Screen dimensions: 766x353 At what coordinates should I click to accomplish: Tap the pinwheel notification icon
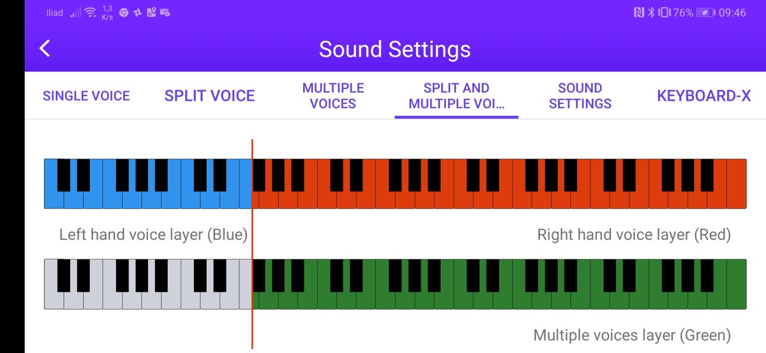pos(137,13)
